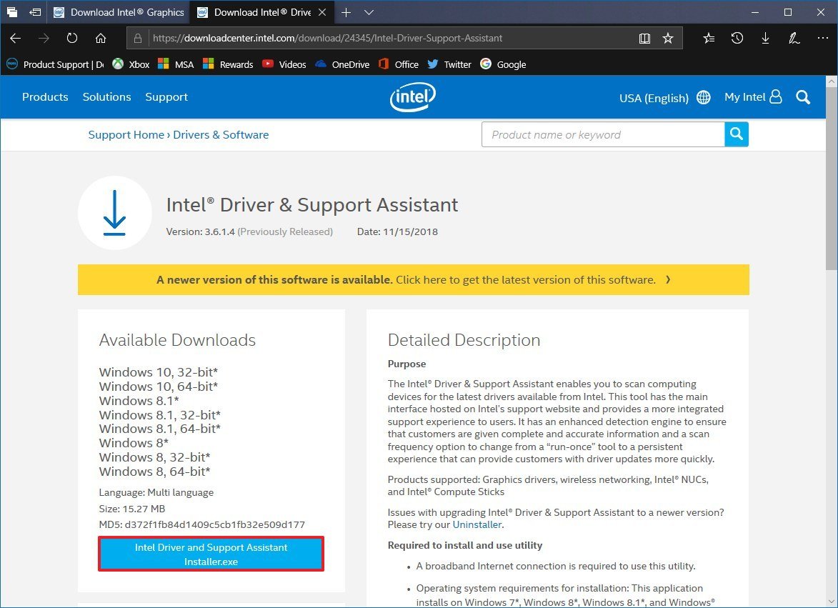838x608 pixels.
Task: Click the Windows 10, 64-bit* text
Action: (158, 387)
